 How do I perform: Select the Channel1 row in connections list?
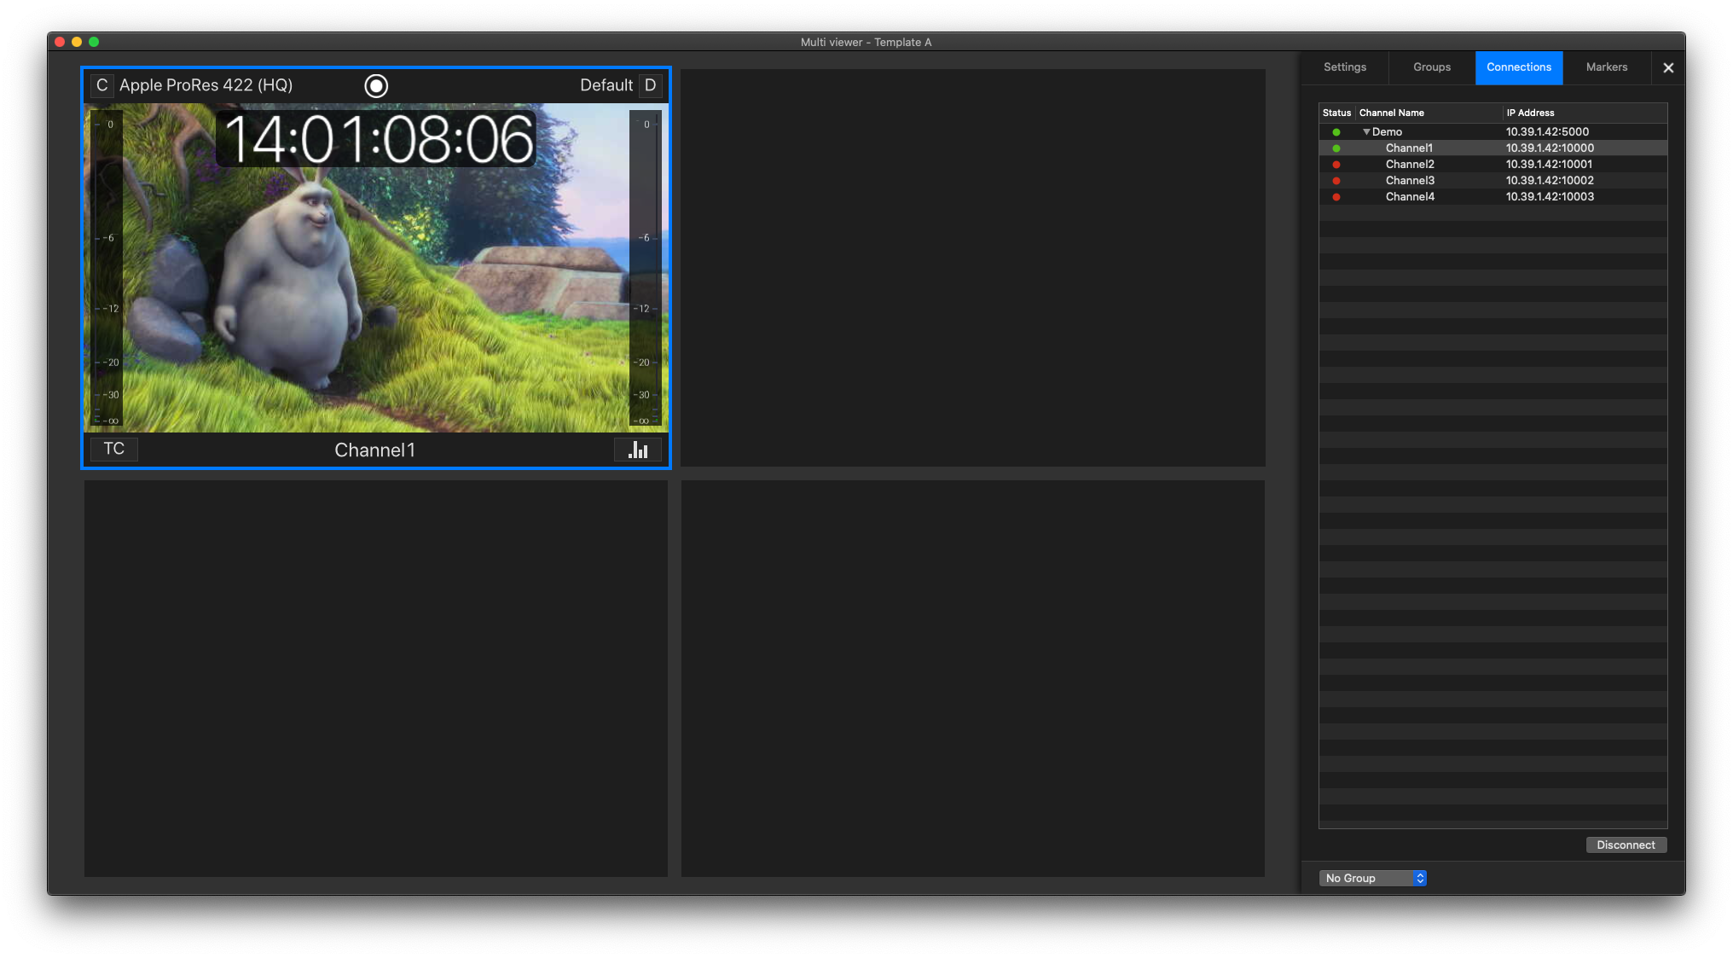pyautogui.click(x=1492, y=148)
